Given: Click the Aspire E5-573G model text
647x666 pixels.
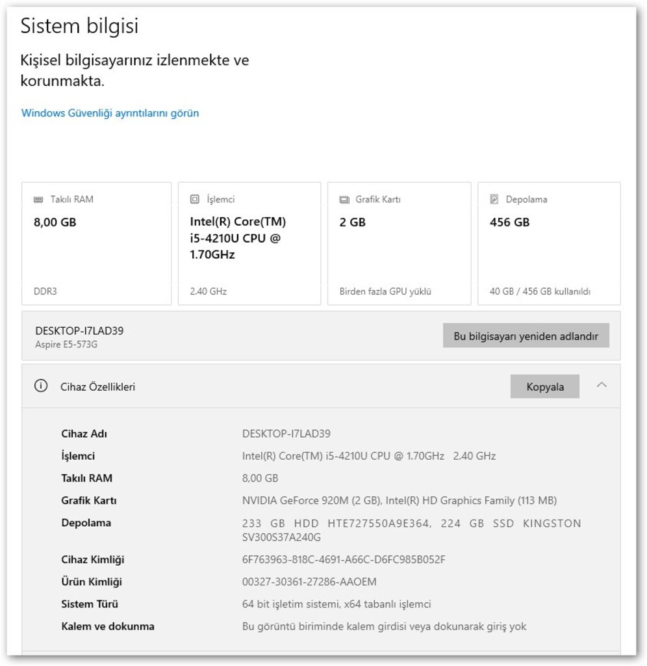Looking at the screenshot, I should tap(66, 345).
